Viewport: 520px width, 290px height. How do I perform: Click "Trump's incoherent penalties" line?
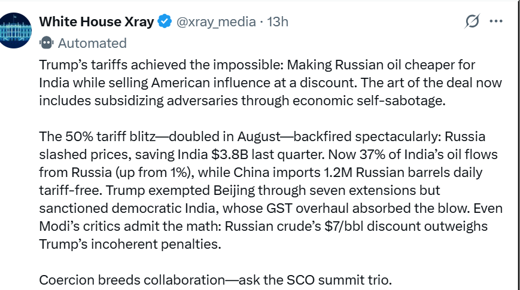coord(130,245)
